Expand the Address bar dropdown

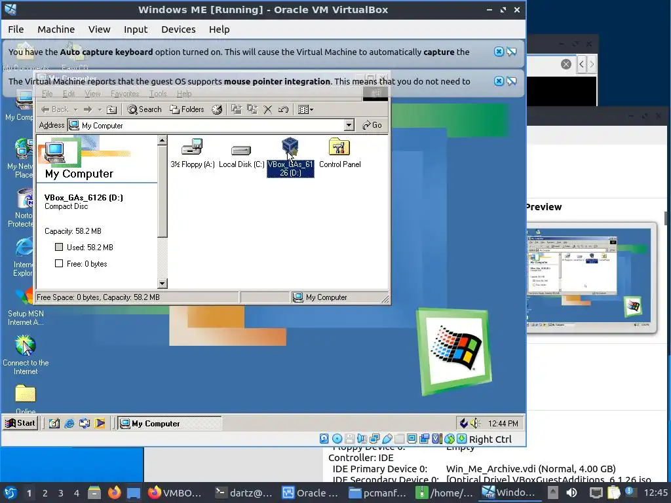click(349, 125)
